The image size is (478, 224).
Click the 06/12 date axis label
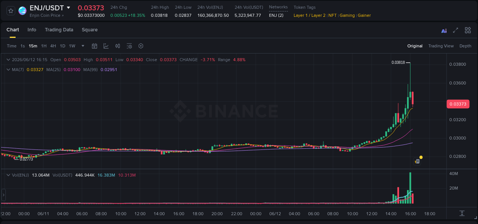coord(275,214)
